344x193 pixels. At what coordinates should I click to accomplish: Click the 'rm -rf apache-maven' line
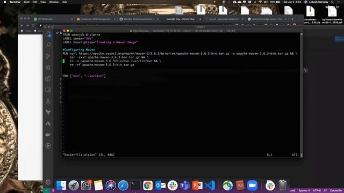coord(102,65)
